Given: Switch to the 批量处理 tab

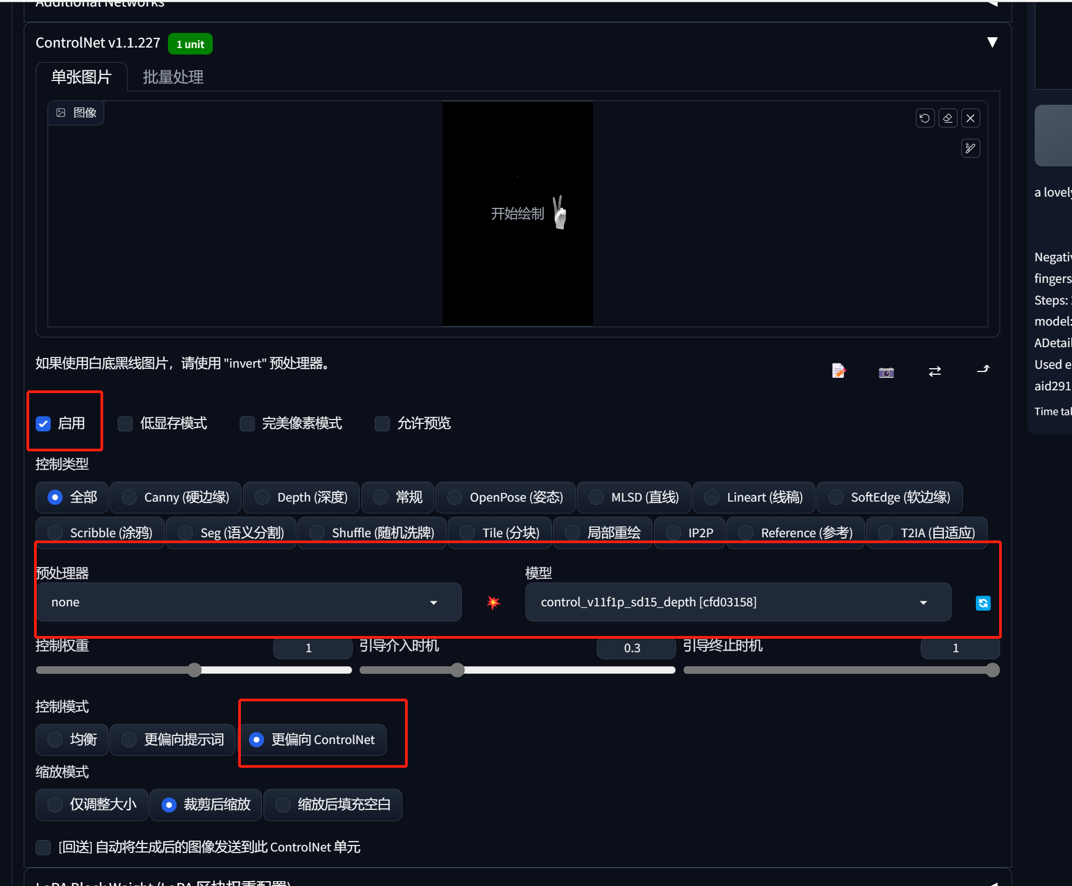Looking at the screenshot, I should click(173, 77).
